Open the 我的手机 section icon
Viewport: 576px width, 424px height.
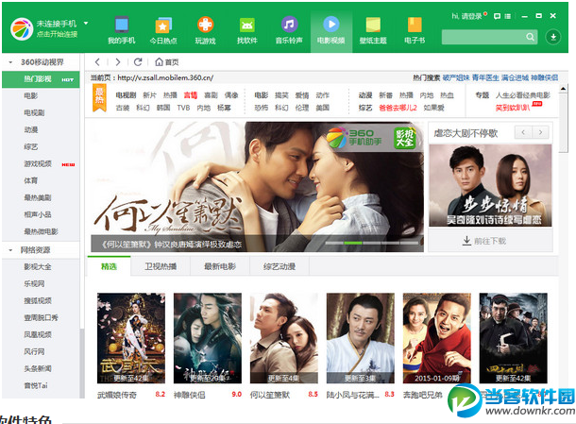122,25
